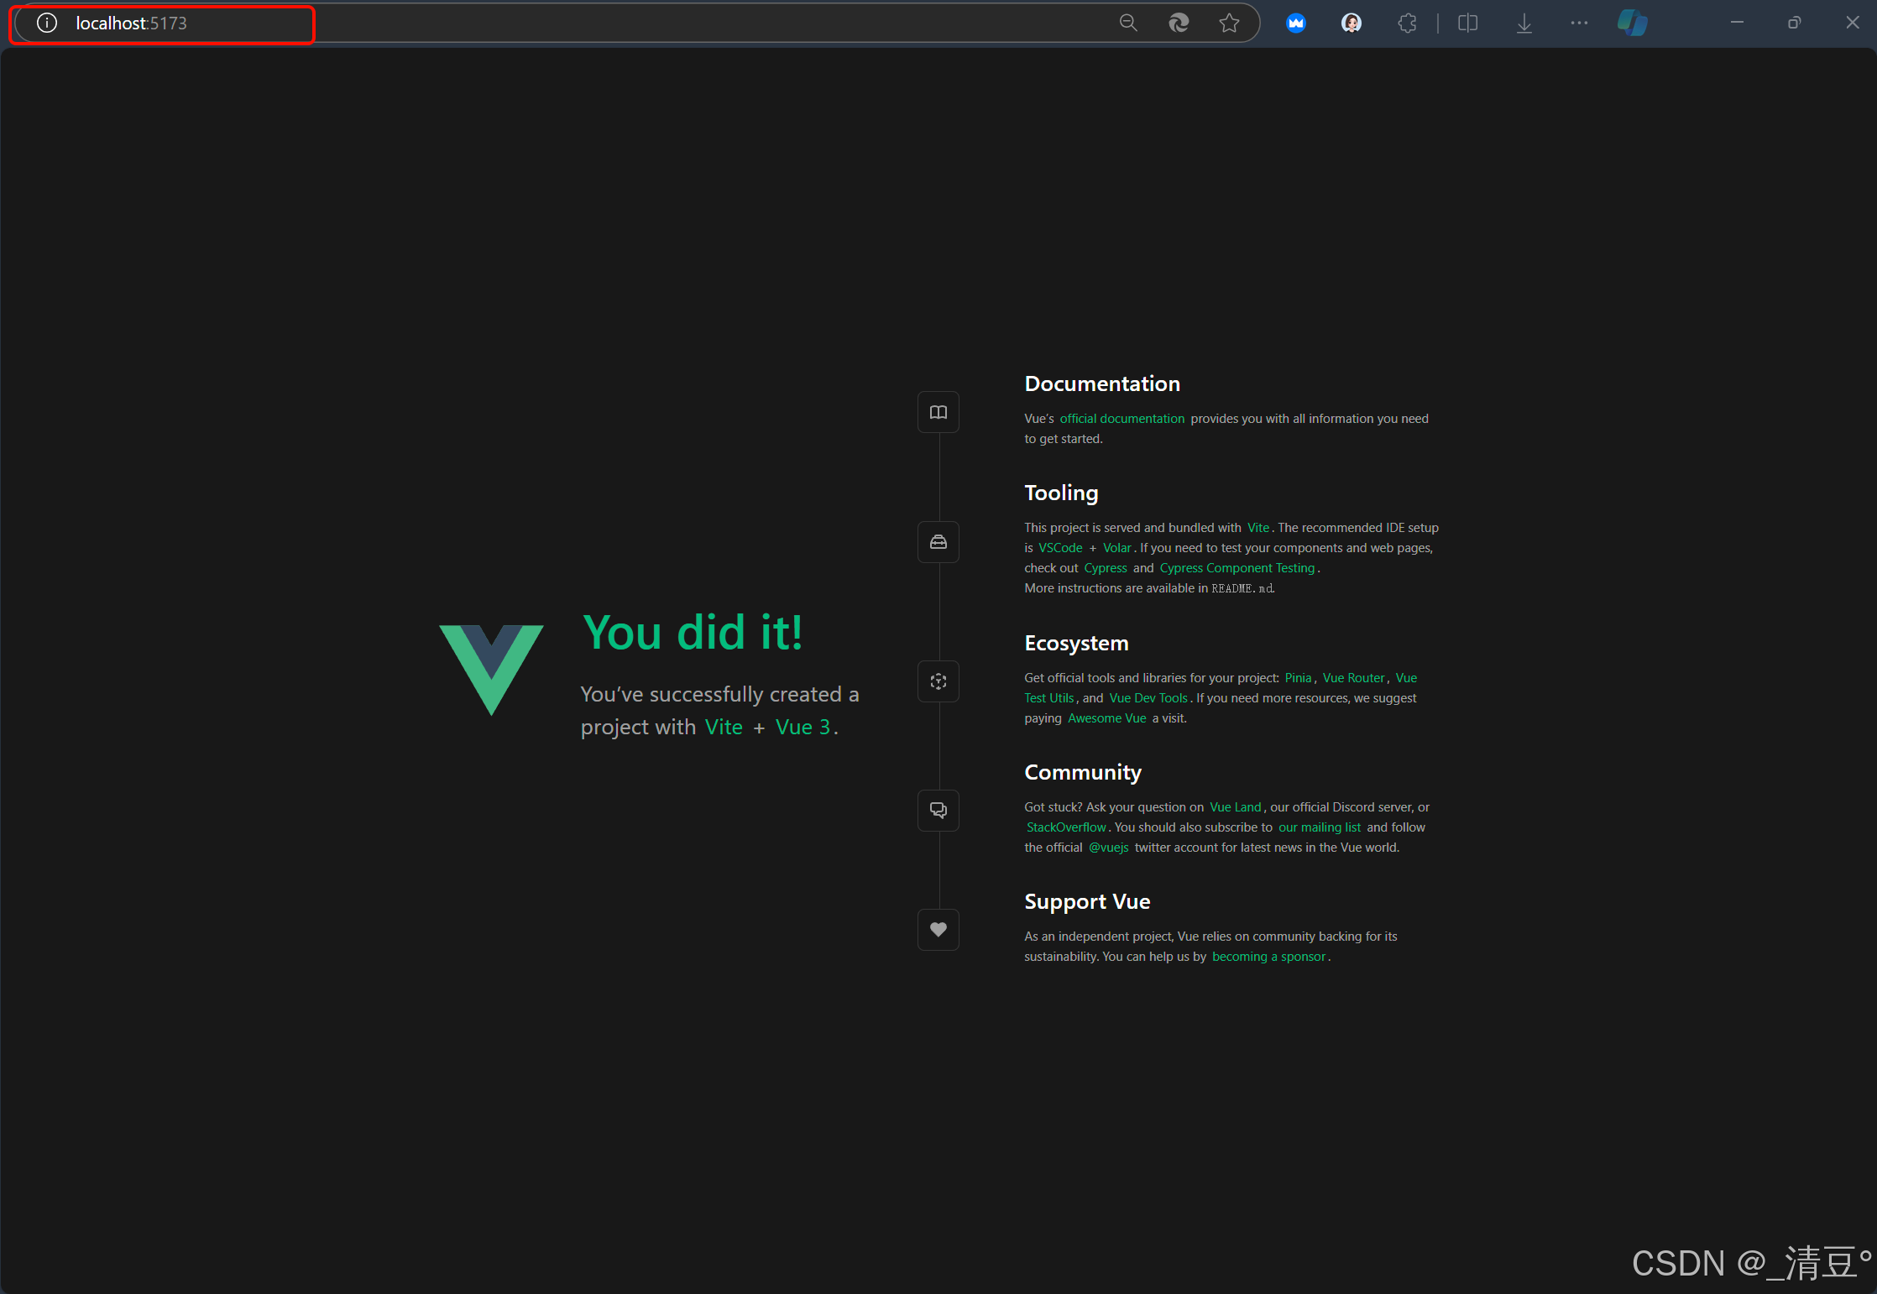Open the Vue Land Discord link
This screenshot has width=1877, height=1294.
tap(1236, 807)
